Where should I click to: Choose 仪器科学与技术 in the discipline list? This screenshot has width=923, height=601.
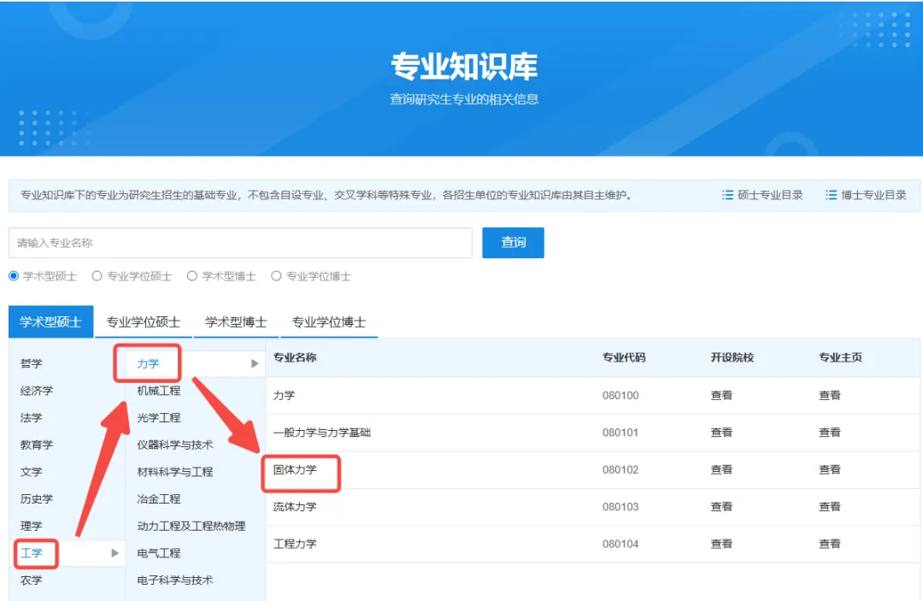[x=175, y=445]
